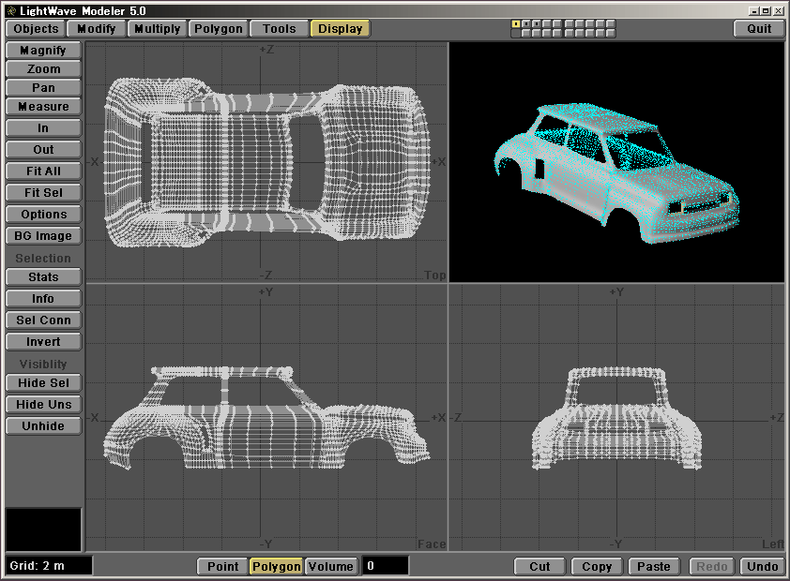Click the Undo button
Image resolution: width=790 pixels, height=581 pixels.
click(762, 566)
